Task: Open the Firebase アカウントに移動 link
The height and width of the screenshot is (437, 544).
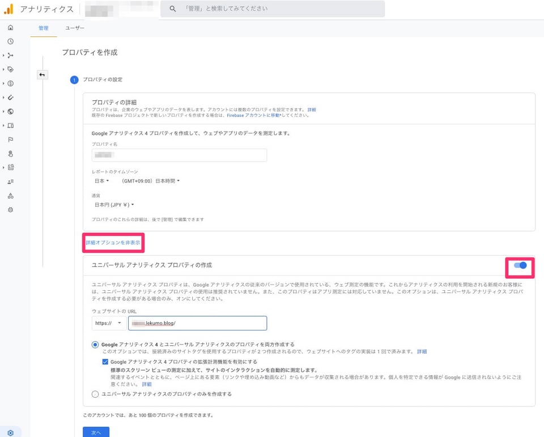Action: [254, 115]
